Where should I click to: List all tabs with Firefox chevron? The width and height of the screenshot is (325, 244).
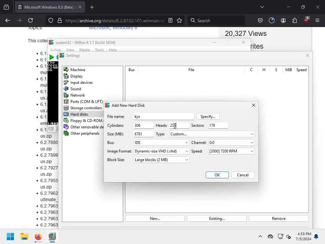click(262, 7)
